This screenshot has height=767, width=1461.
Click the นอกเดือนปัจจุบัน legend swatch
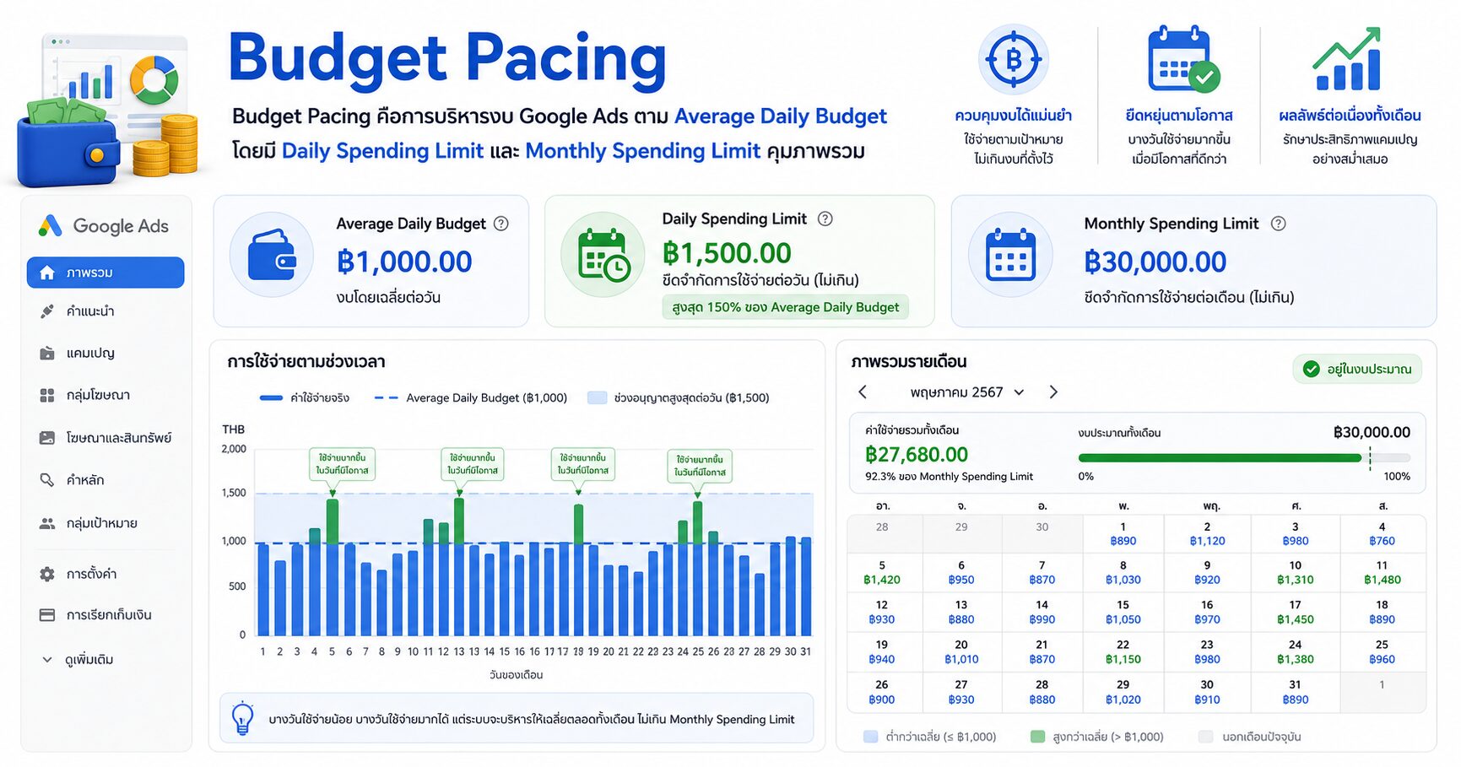(1206, 737)
